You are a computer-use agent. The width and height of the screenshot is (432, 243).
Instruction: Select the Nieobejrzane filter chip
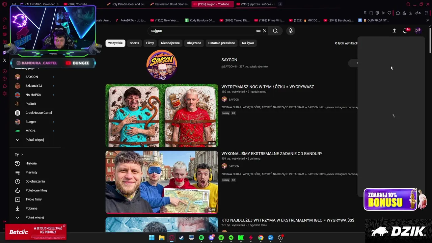coord(170,43)
